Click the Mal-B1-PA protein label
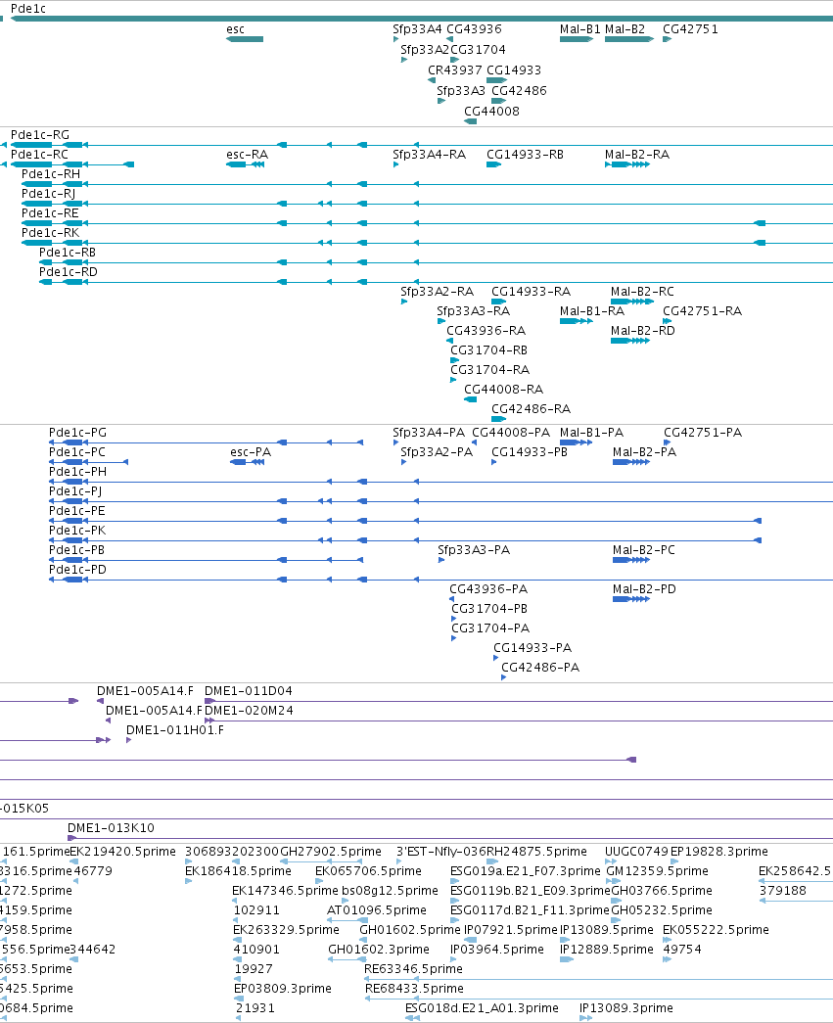Image resolution: width=833 pixels, height=1023 pixels. pos(591,433)
